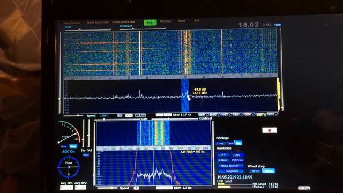
Task: Set Privilege to Mix resolution
Action: (x=238, y=143)
